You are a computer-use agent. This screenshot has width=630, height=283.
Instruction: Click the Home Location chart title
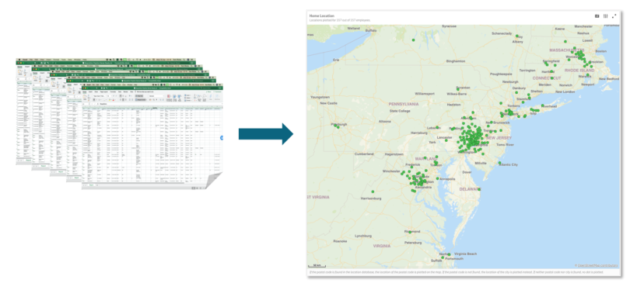pyautogui.click(x=322, y=16)
